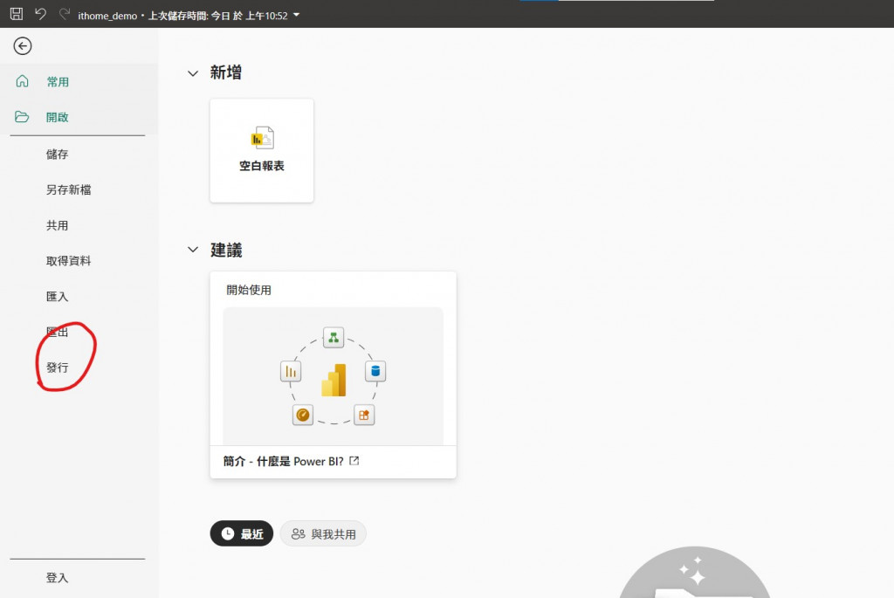
Task: Switch to the 與我共用 tab
Action: [323, 534]
